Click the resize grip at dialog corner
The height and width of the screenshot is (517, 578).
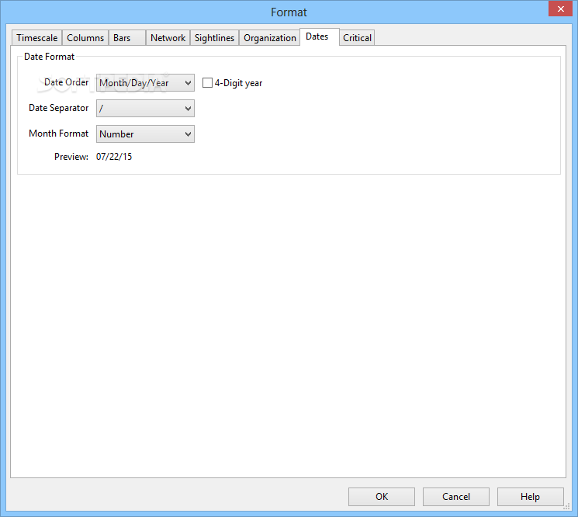click(x=567, y=507)
